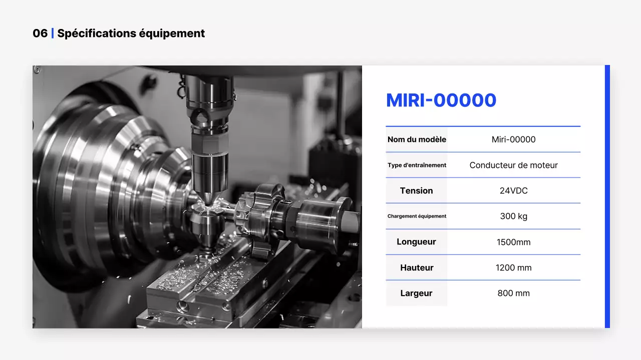The image size is (641, 360).
Task: Select the CNC machine photograph
Action: [x=197, y=196]
